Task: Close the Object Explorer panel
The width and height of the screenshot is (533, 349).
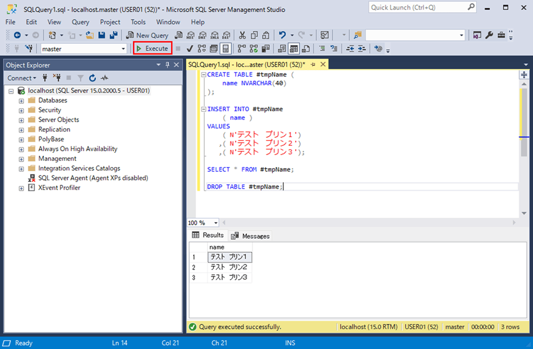Action: [x=176, y=65]
